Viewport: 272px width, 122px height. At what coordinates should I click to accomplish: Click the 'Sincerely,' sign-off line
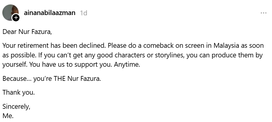click(16, 107)
